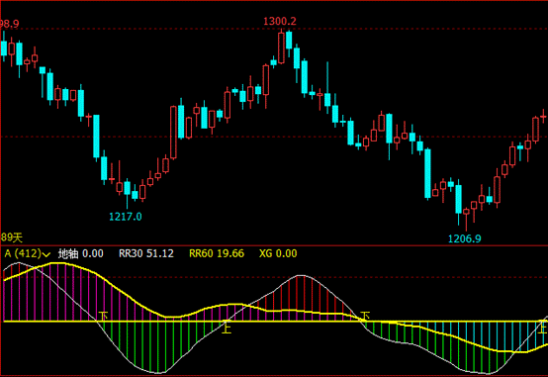Select the XG 0.00 readout
Screen dimensions: 548x377
coord(278,253)
